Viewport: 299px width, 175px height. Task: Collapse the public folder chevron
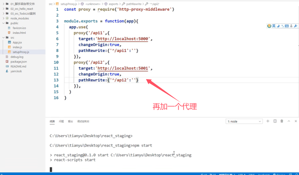pos(3,23)
